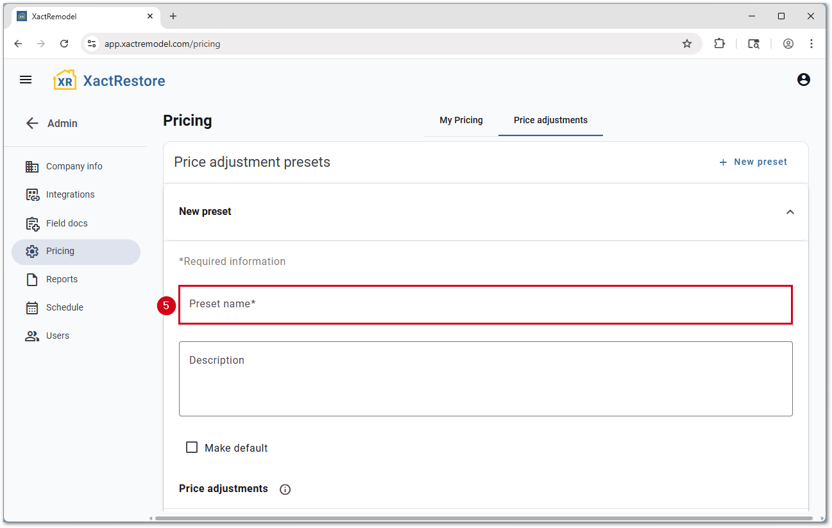Enable the Make default checkbox
Screen dimensions: 832x528
(192, 447)
